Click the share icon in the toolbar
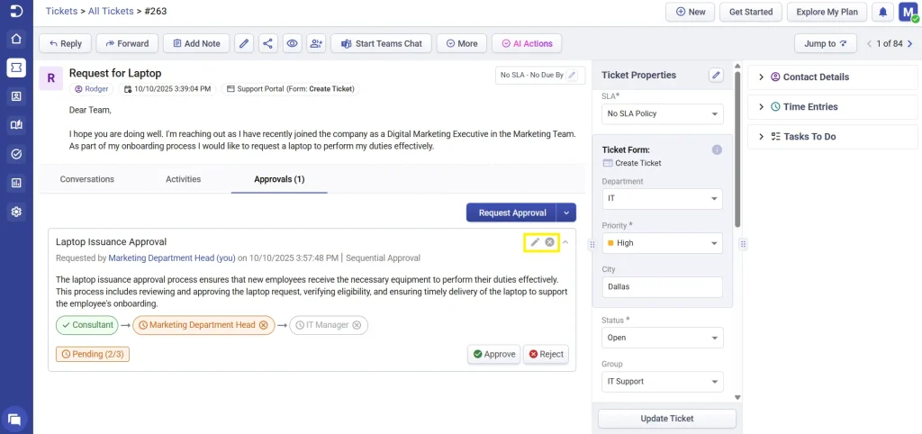 point(267,43)
